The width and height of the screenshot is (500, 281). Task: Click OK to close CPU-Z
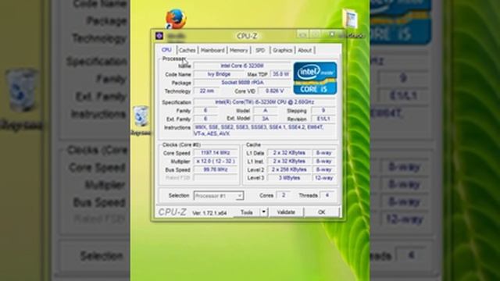tap(321, 212)
